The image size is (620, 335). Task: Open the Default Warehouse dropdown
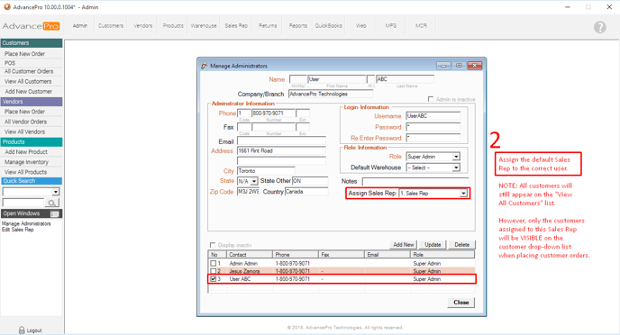tap(456, 167)
